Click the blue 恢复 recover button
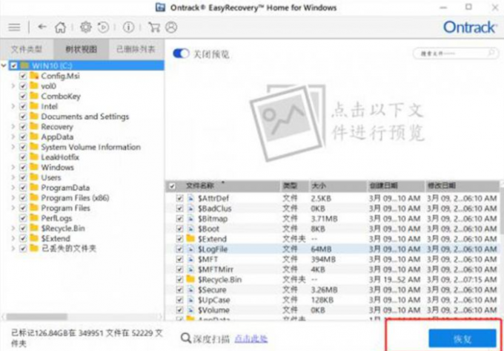 point(462,338)
